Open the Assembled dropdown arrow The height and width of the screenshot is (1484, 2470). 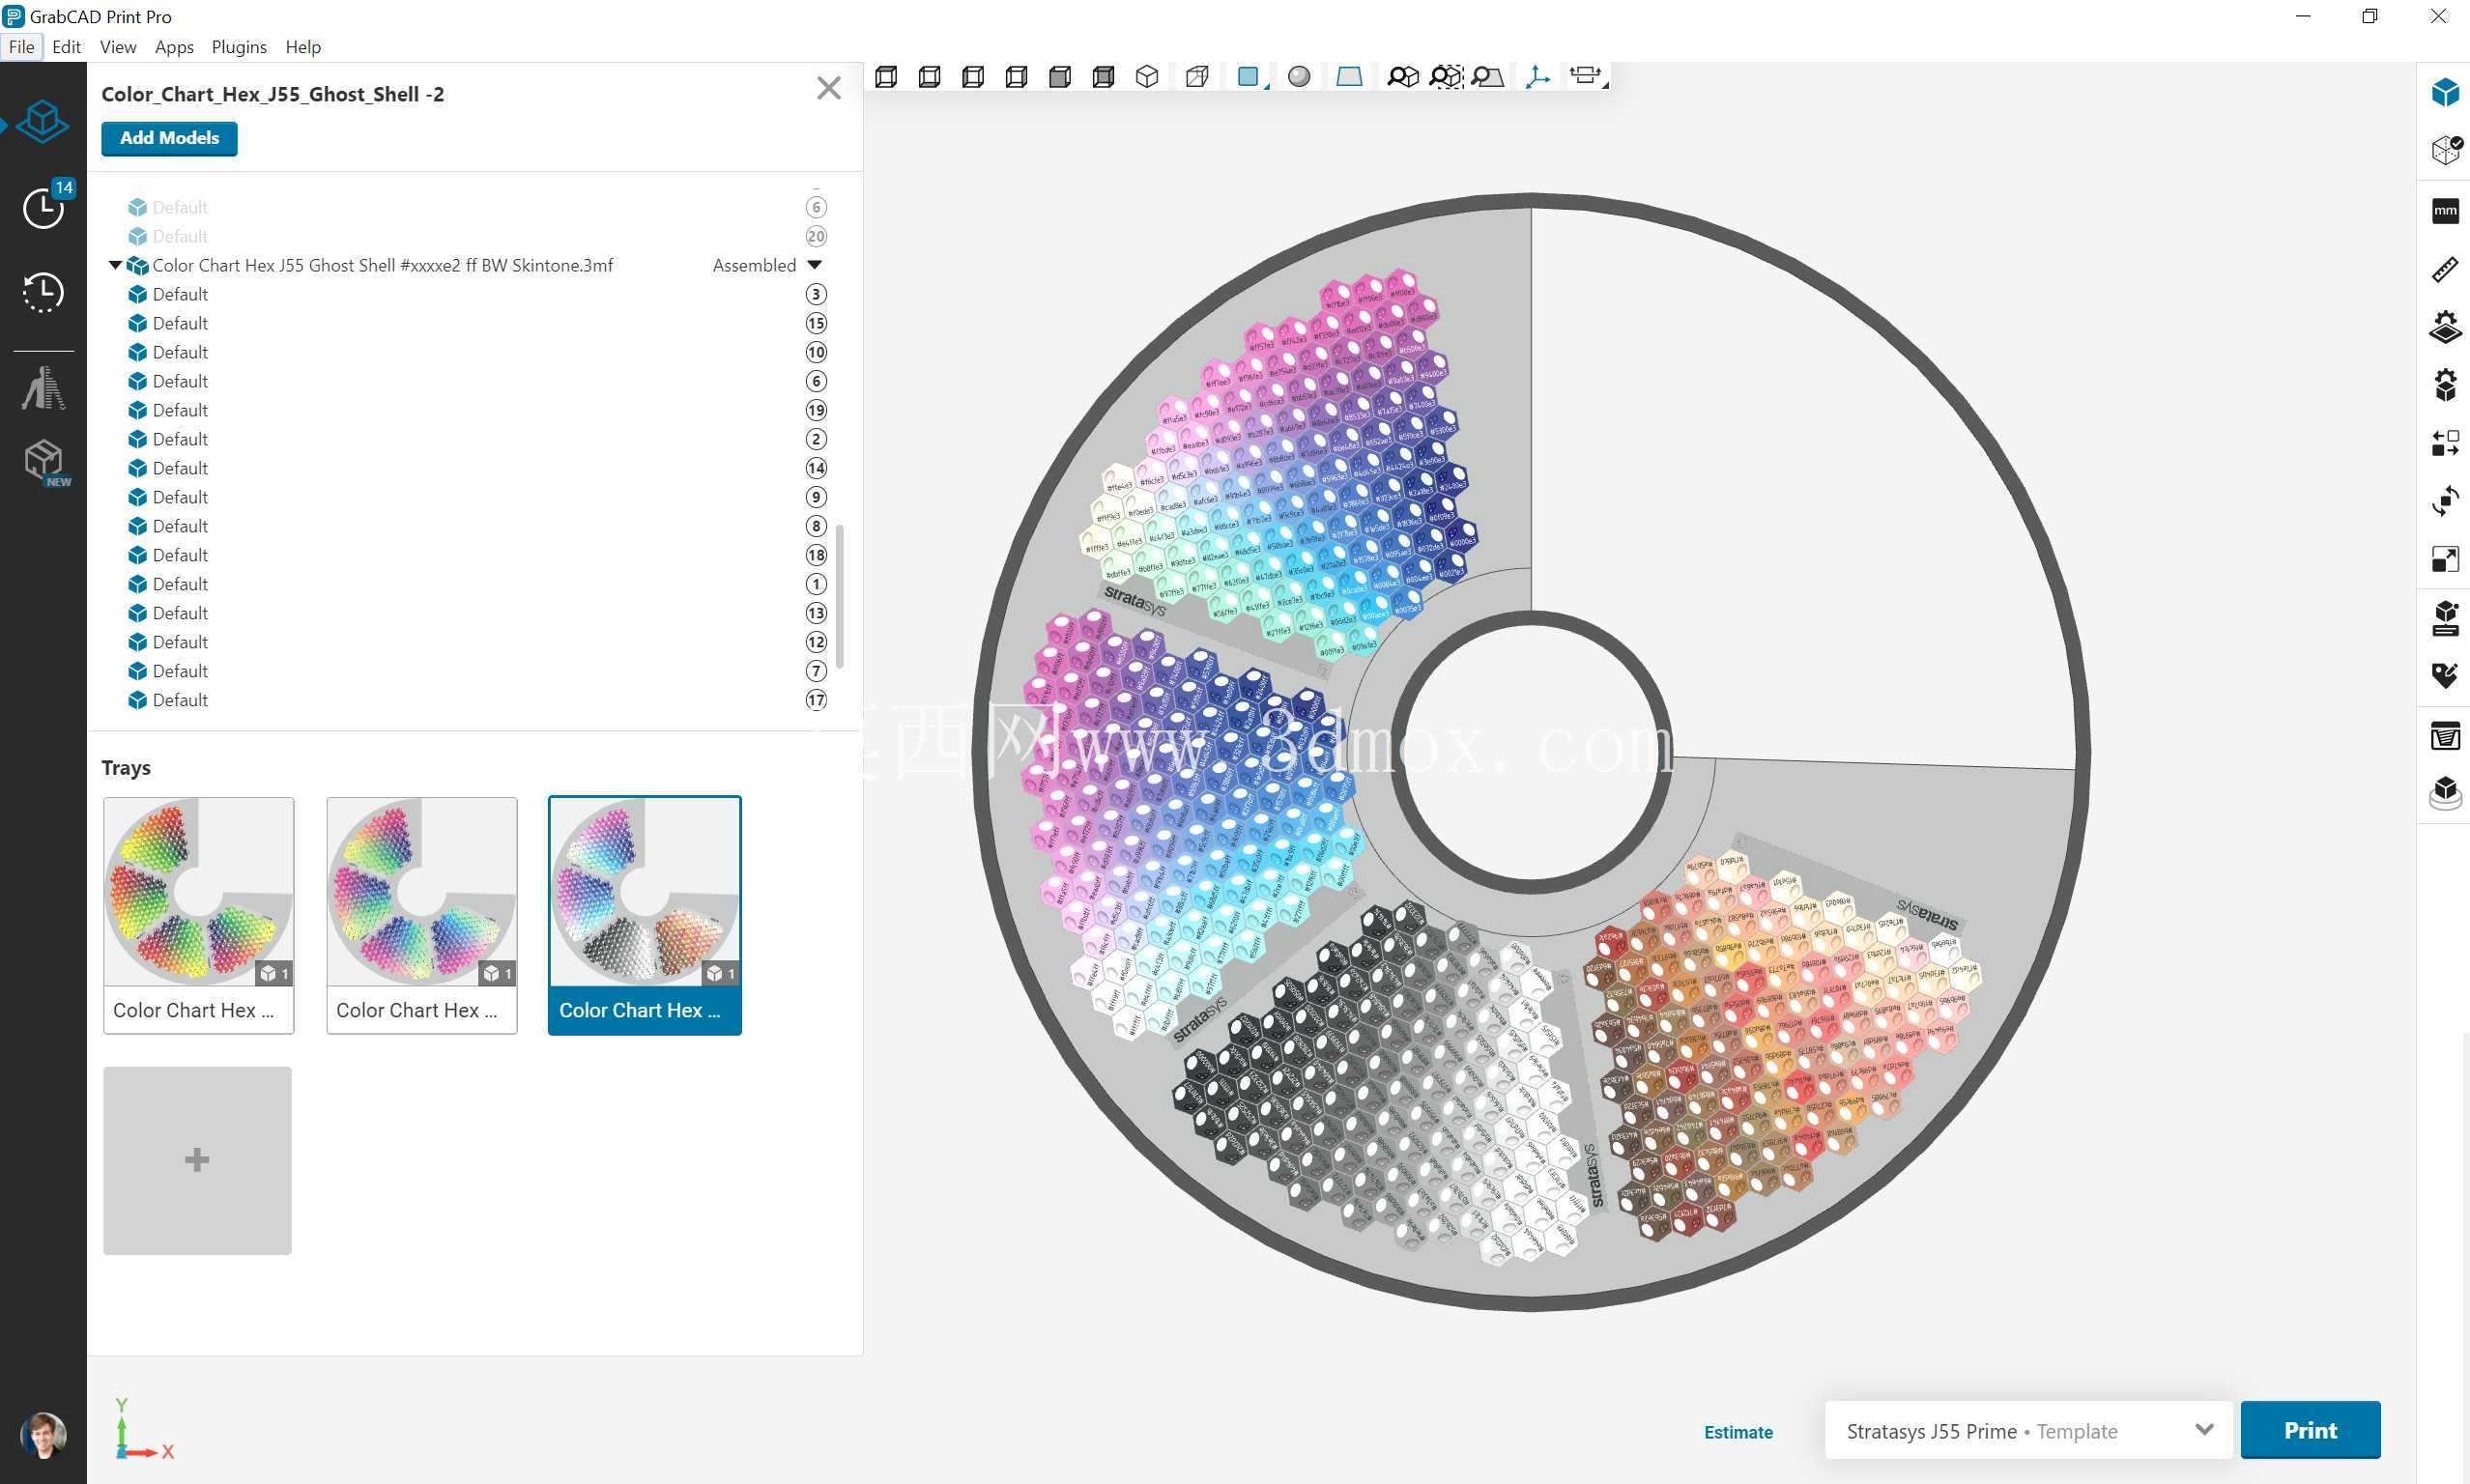(x=815, y=265)
